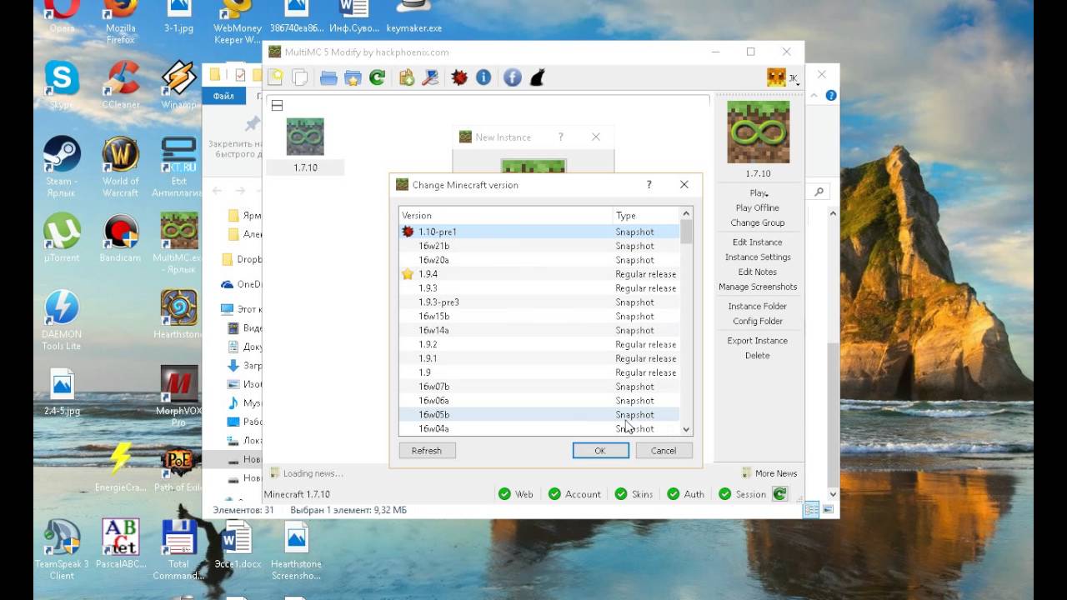This screenshot has width=1067, height=600.
Task: Click the Copy Instance toolbar icon
Action: click(299, 77)
